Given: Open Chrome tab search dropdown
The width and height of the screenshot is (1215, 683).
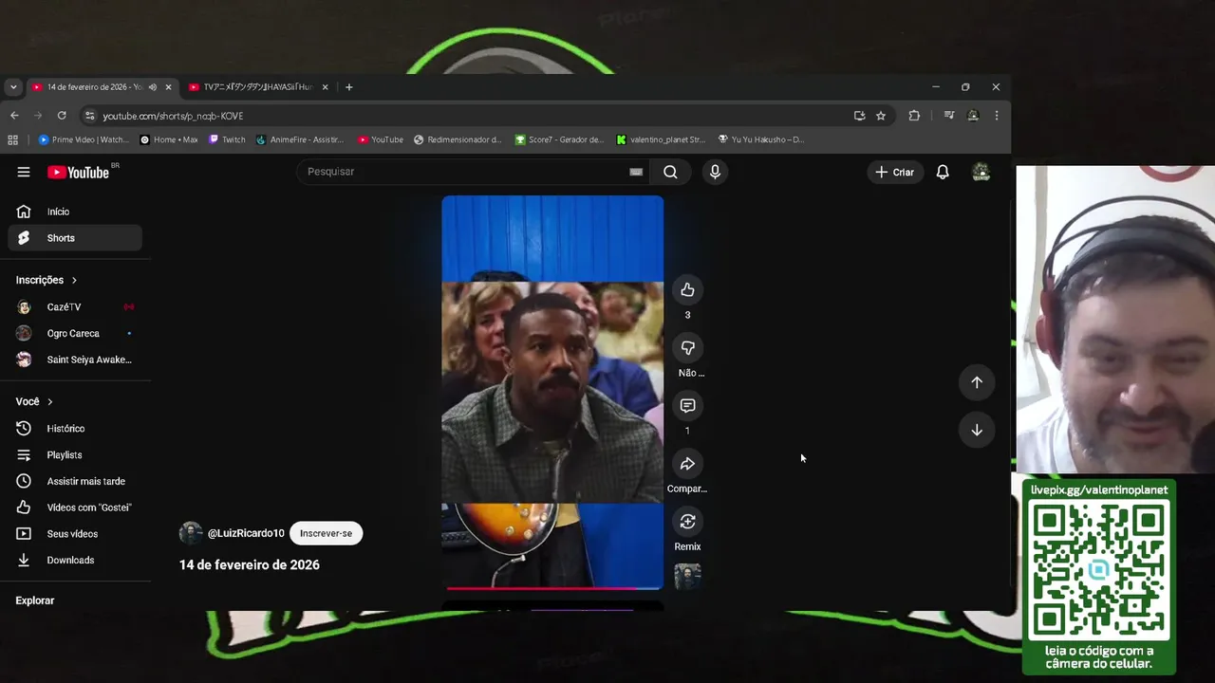Looking at the screenshot, I should tap(13, 87).
